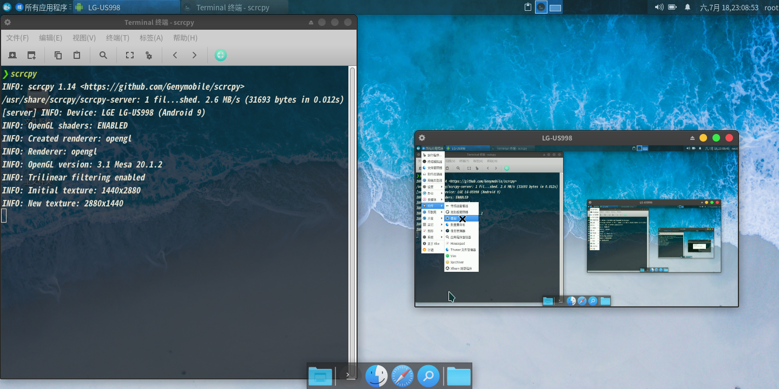779x389 pixels.
Task: Launch the terminal from the dock
Action: click(x=350, y=376)
